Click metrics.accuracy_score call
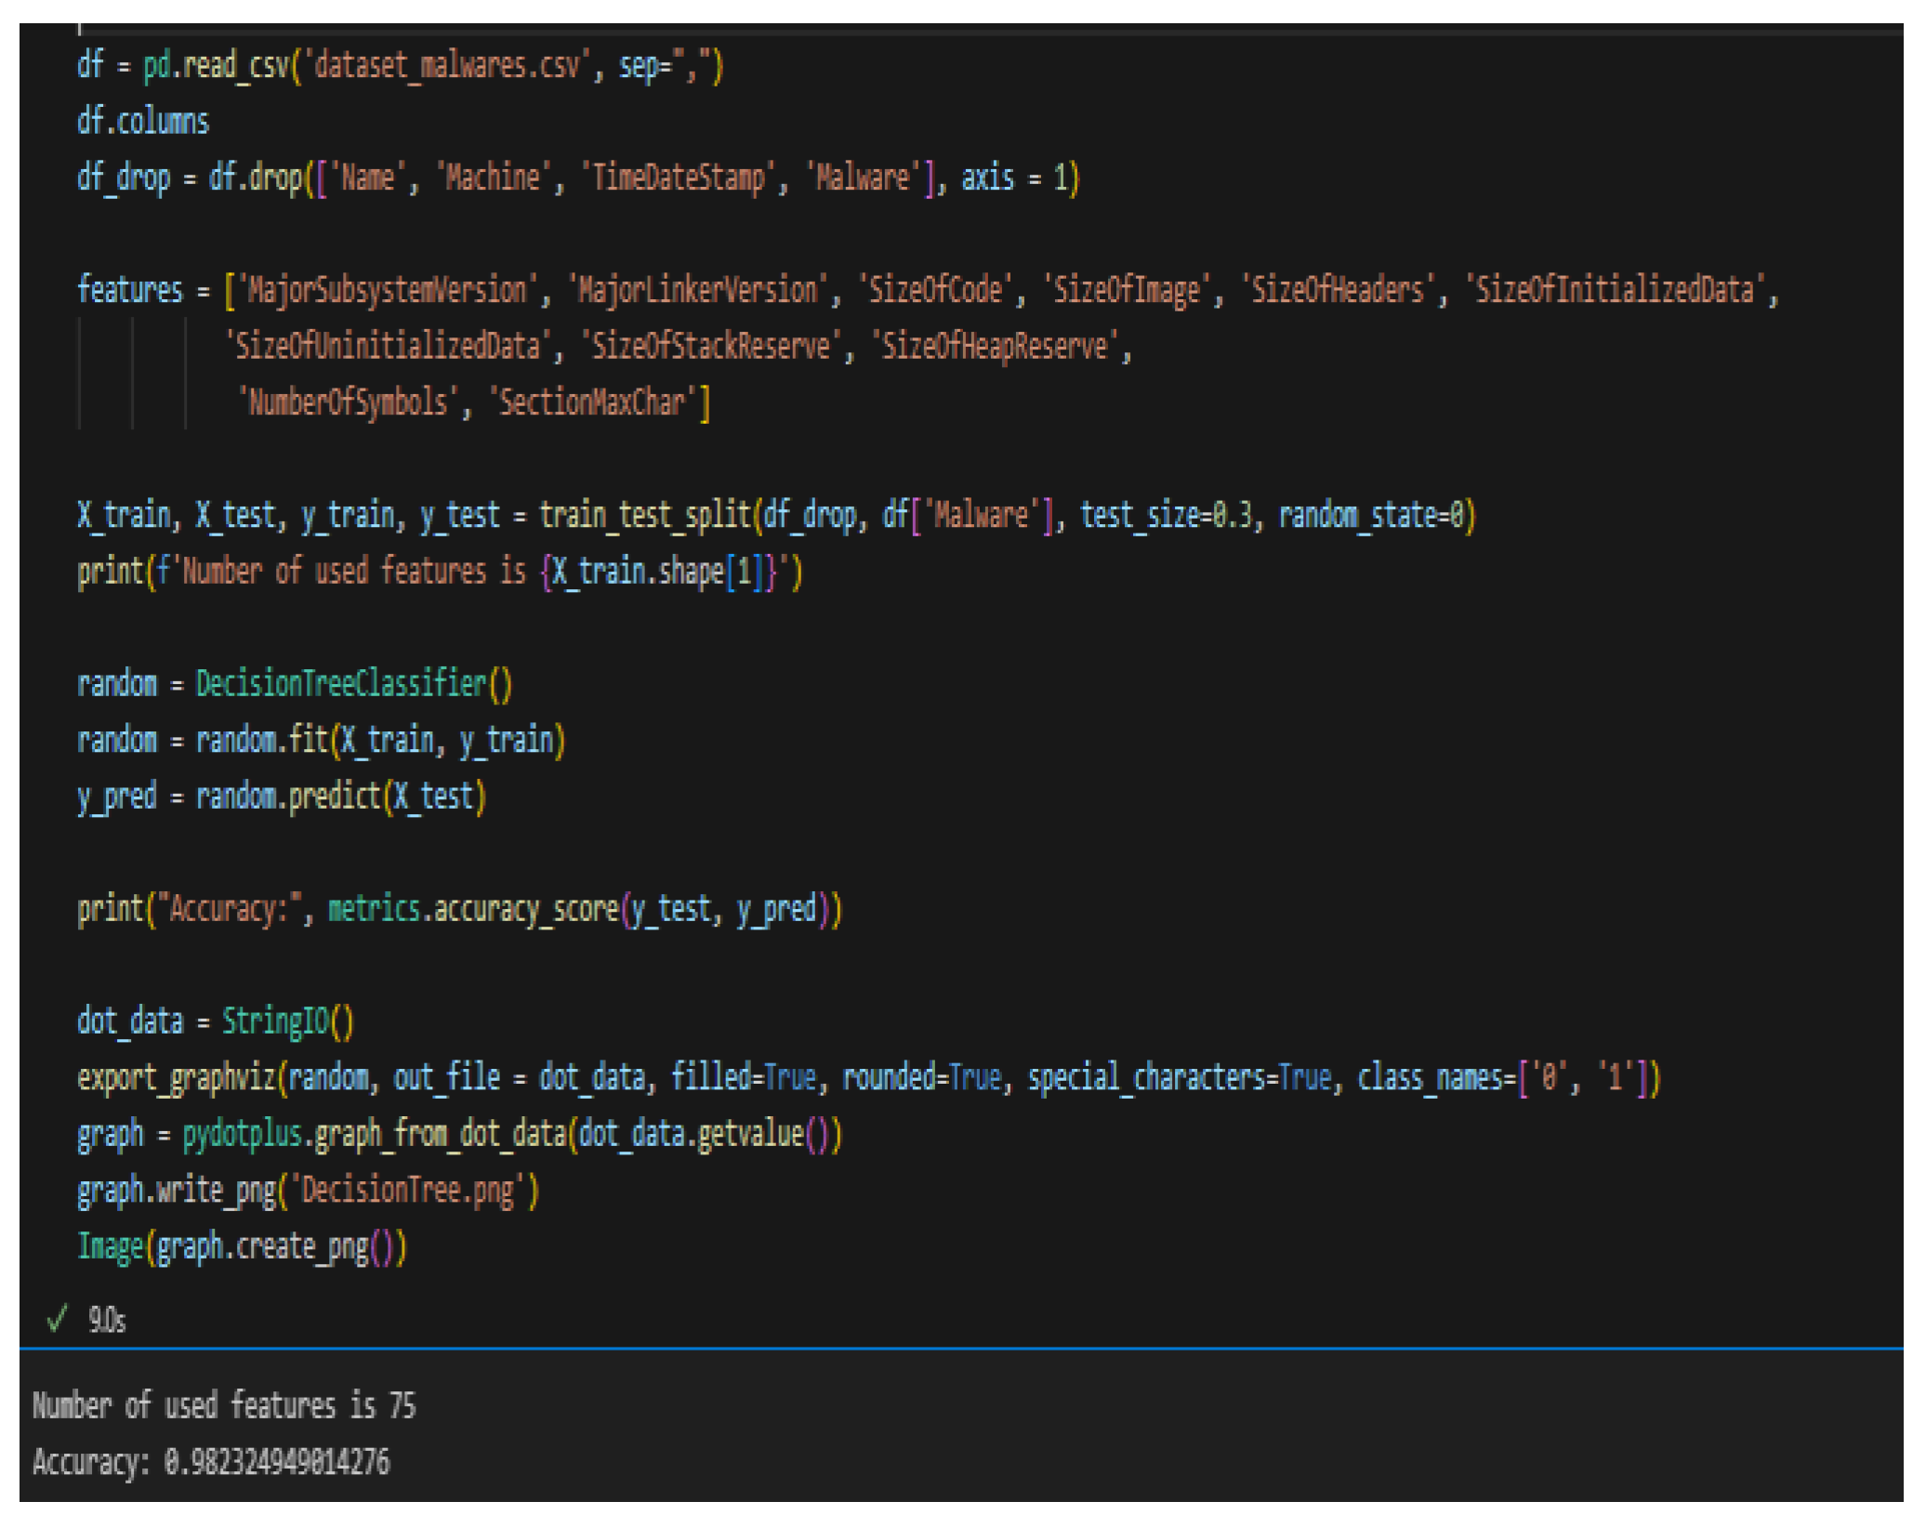This screenshot has width=1926, height=1528. (x=474, y=909)
